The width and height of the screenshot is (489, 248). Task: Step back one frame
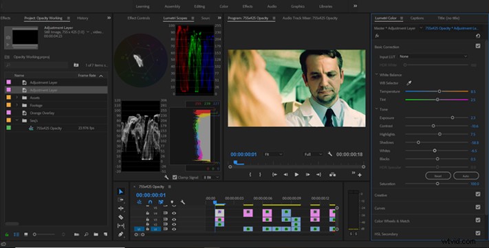tap(285, 174)
